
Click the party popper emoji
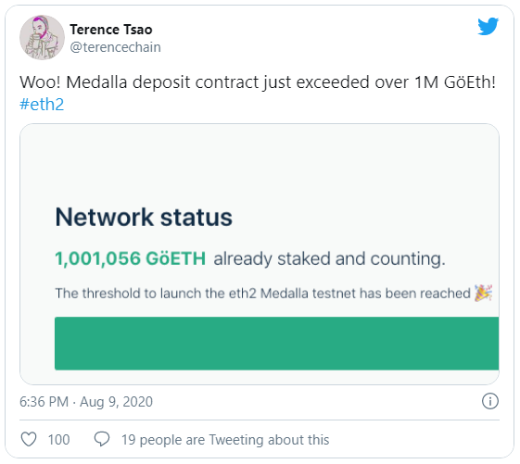pos(484,293)
